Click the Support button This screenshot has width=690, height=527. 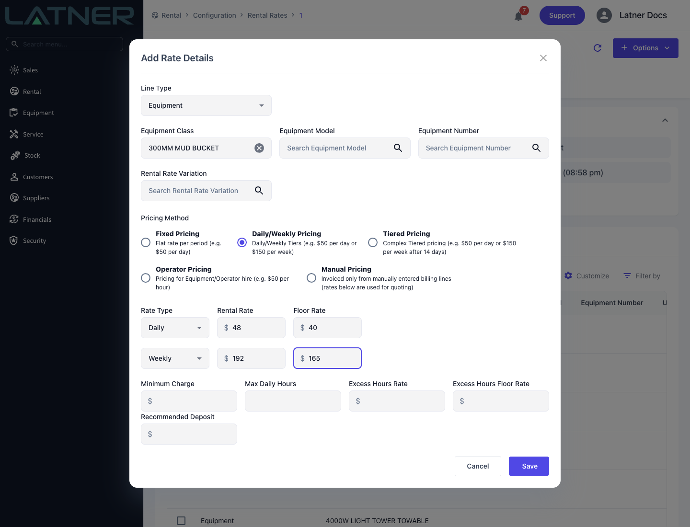(562, 15)
